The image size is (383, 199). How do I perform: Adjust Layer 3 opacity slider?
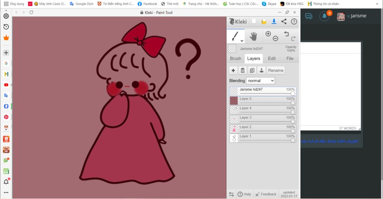tap(292, 122)
